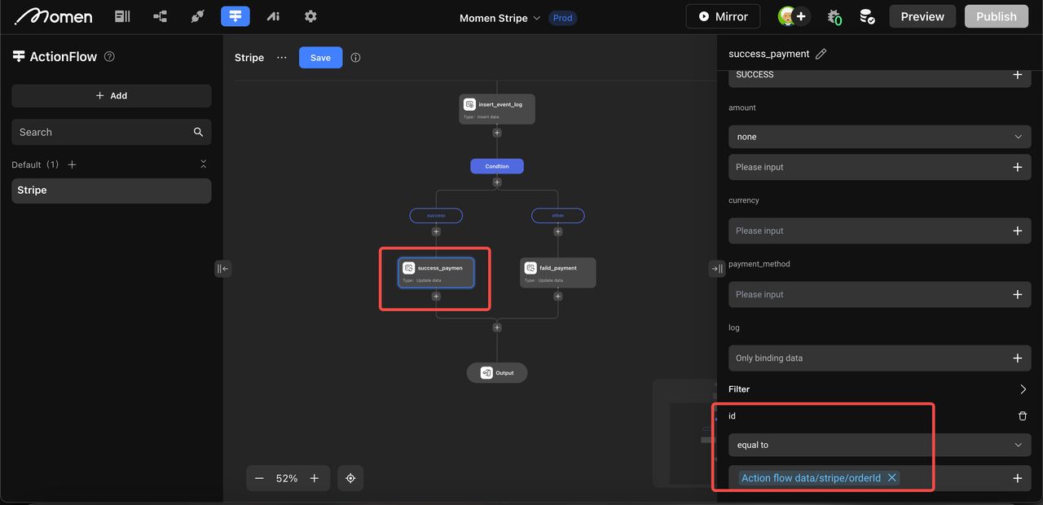Bind data to the SUCCESS field with plus
Screen dimensions: 1043x505
1017,75
